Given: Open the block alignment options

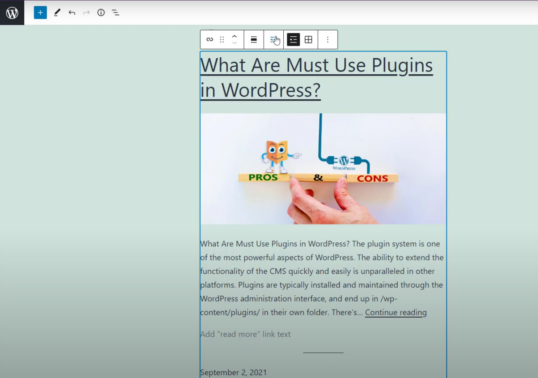Looking at the screenshot, I should point(254,39).
